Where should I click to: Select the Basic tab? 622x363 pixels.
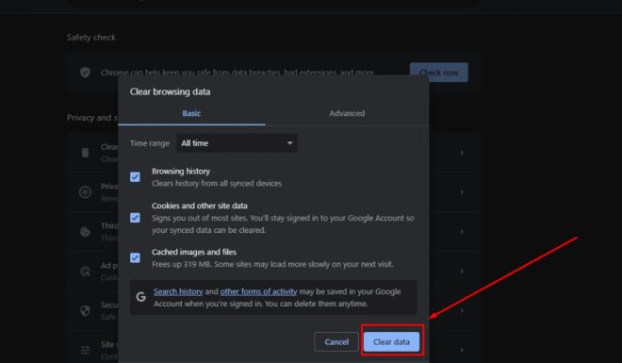[x=191, y=113]
